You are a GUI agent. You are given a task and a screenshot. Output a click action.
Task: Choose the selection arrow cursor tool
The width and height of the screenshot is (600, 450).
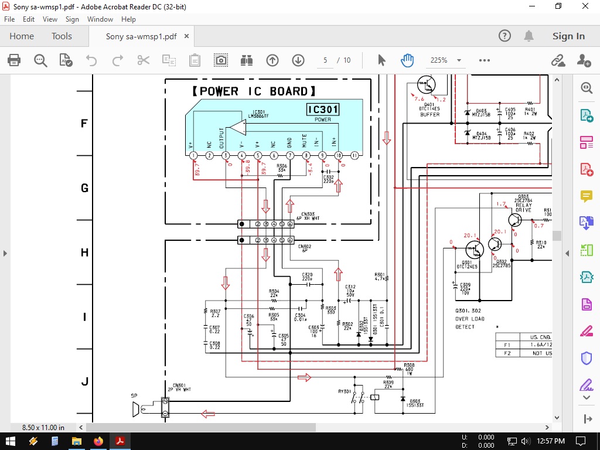click(x=381, y=60)
